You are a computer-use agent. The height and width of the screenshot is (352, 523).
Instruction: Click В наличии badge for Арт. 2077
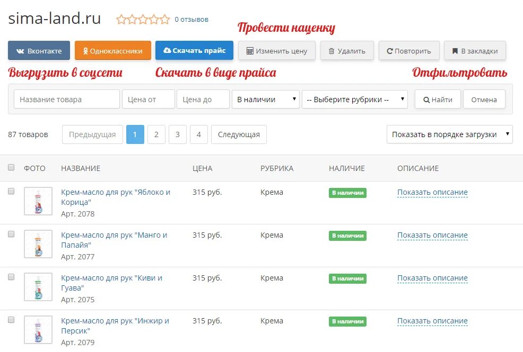[x=347, y=236]
